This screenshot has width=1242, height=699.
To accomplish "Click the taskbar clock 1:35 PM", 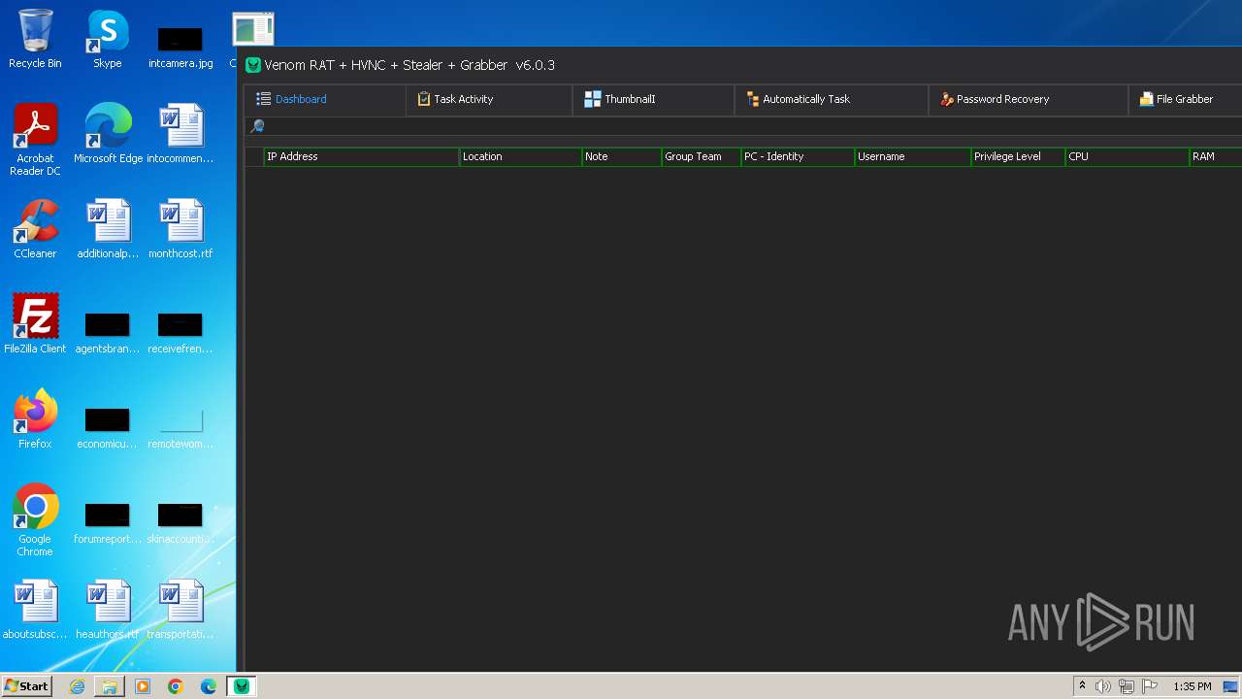I will pos(1193,686).
